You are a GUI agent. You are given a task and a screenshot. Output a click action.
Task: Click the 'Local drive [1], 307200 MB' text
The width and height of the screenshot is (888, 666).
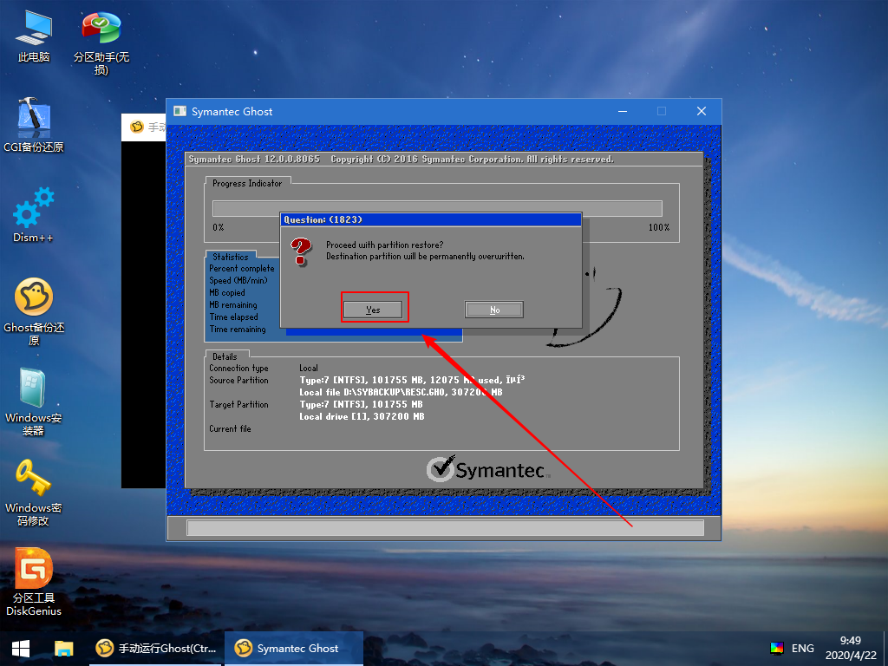tap(362, 416)
